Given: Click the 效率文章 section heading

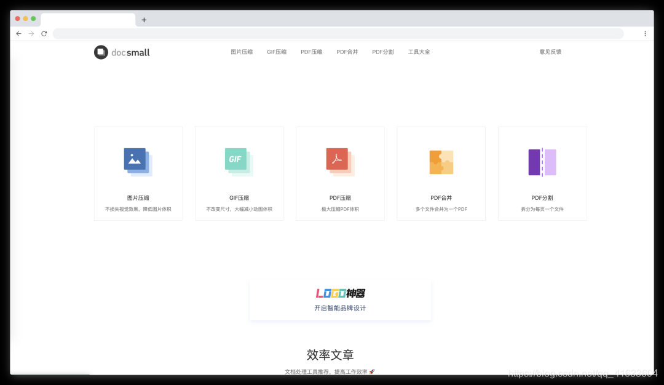Looking at the screenshot, I should [x=330, y=354].
